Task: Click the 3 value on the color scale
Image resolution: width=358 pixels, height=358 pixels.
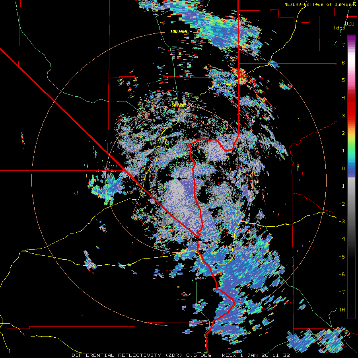Action: 343,115
